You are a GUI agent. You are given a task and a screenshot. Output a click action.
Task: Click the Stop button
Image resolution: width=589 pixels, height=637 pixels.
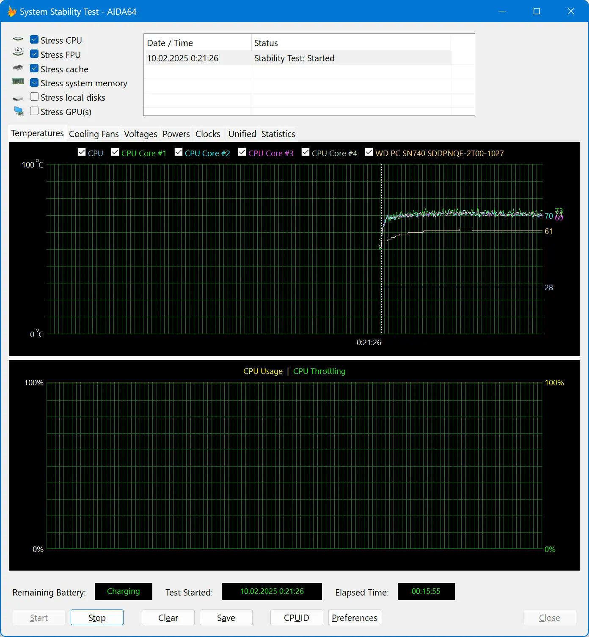(x=97, y=618)
